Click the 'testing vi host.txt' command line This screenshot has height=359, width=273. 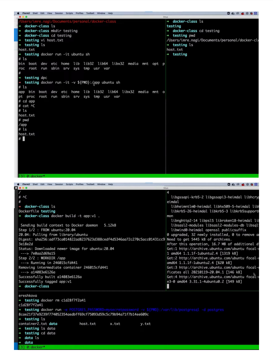coord(41,40)
